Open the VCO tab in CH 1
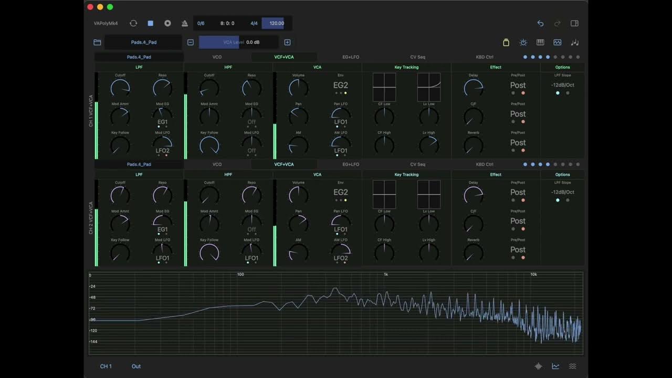This screenshot has height=378, width=672. [x=217, y=57]
